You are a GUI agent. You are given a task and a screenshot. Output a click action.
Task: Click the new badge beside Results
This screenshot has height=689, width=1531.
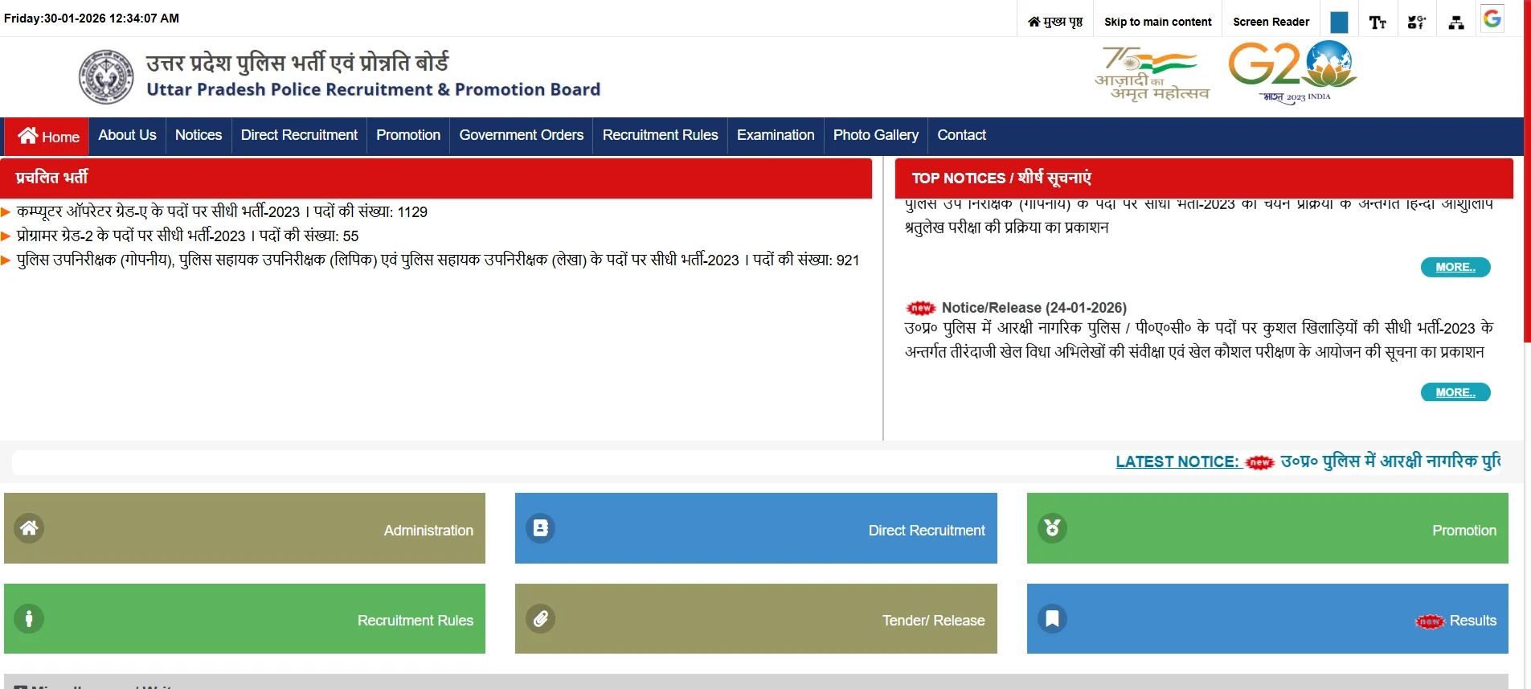coord(1430,621)
